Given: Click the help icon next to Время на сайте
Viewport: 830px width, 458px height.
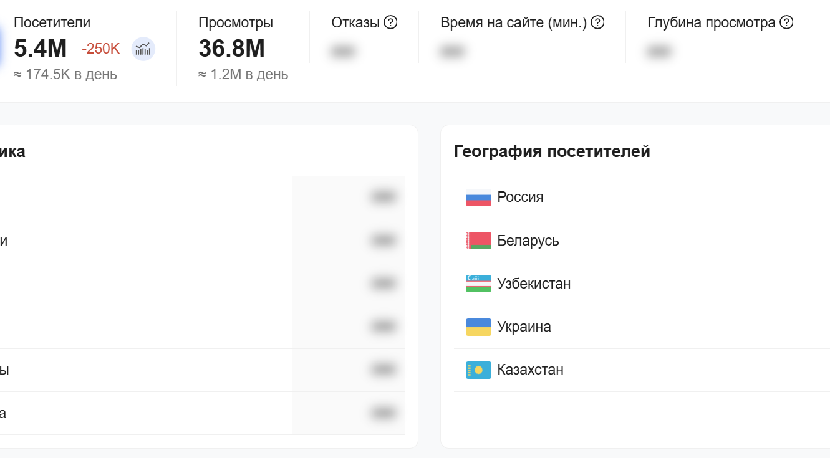Looking at the screenshot, I should (x=597, y=23).
